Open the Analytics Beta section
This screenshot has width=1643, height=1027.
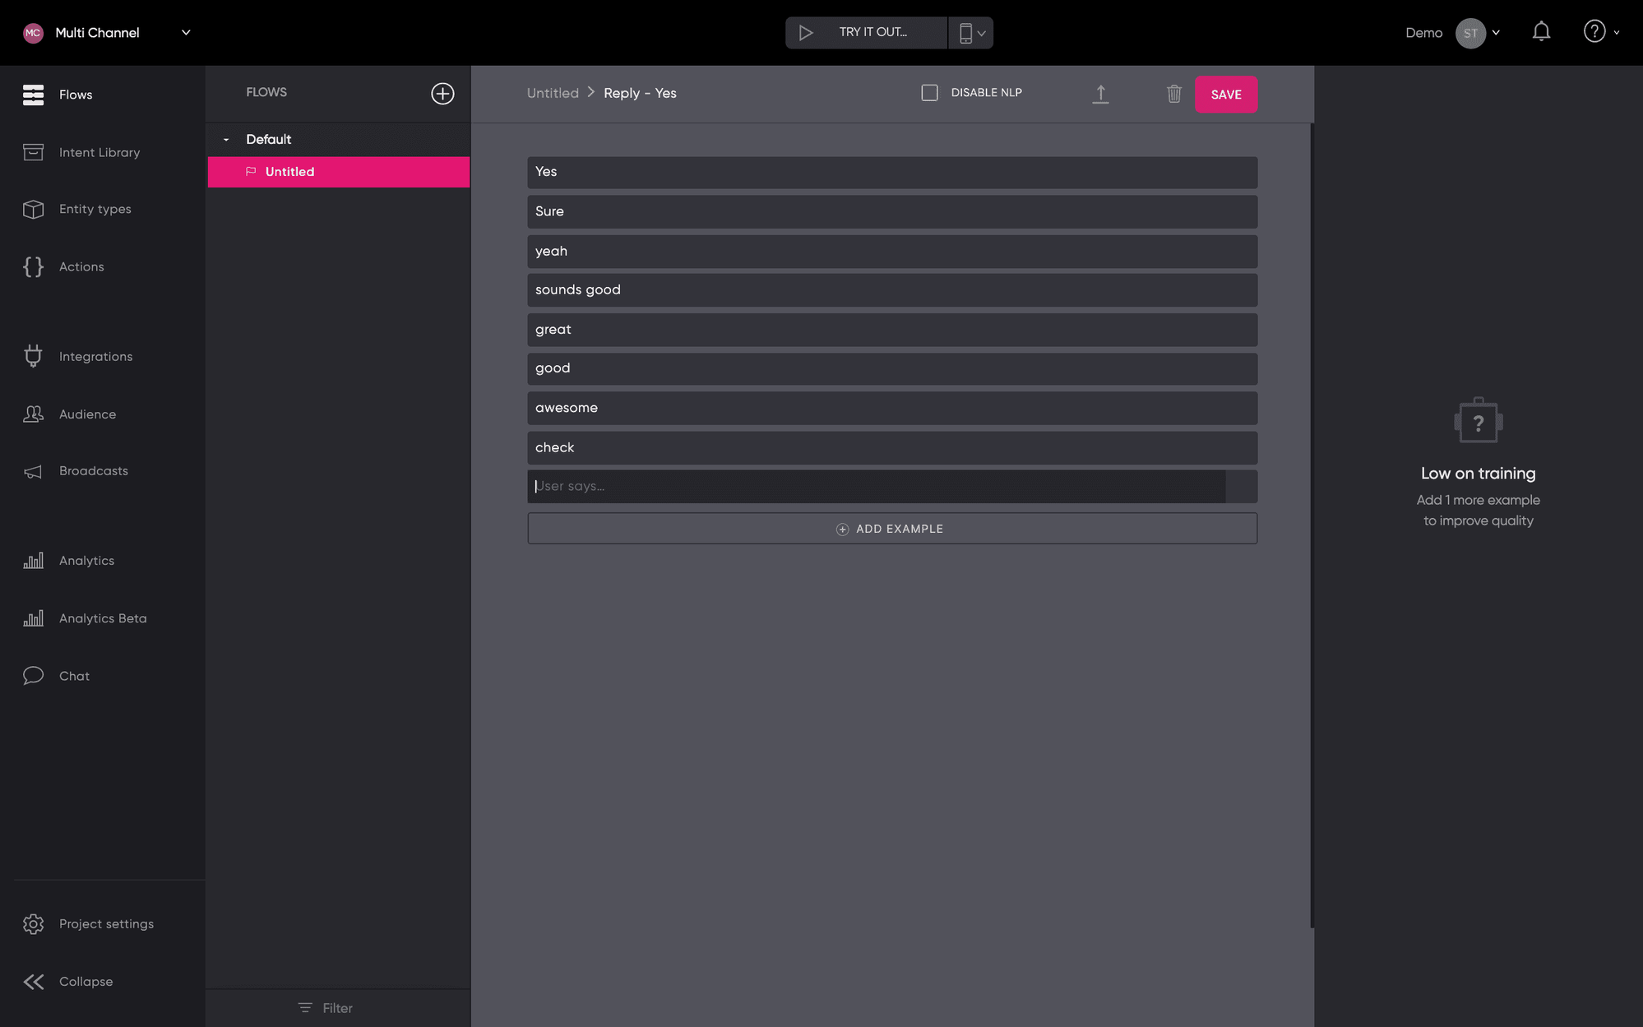click(102, 618)
